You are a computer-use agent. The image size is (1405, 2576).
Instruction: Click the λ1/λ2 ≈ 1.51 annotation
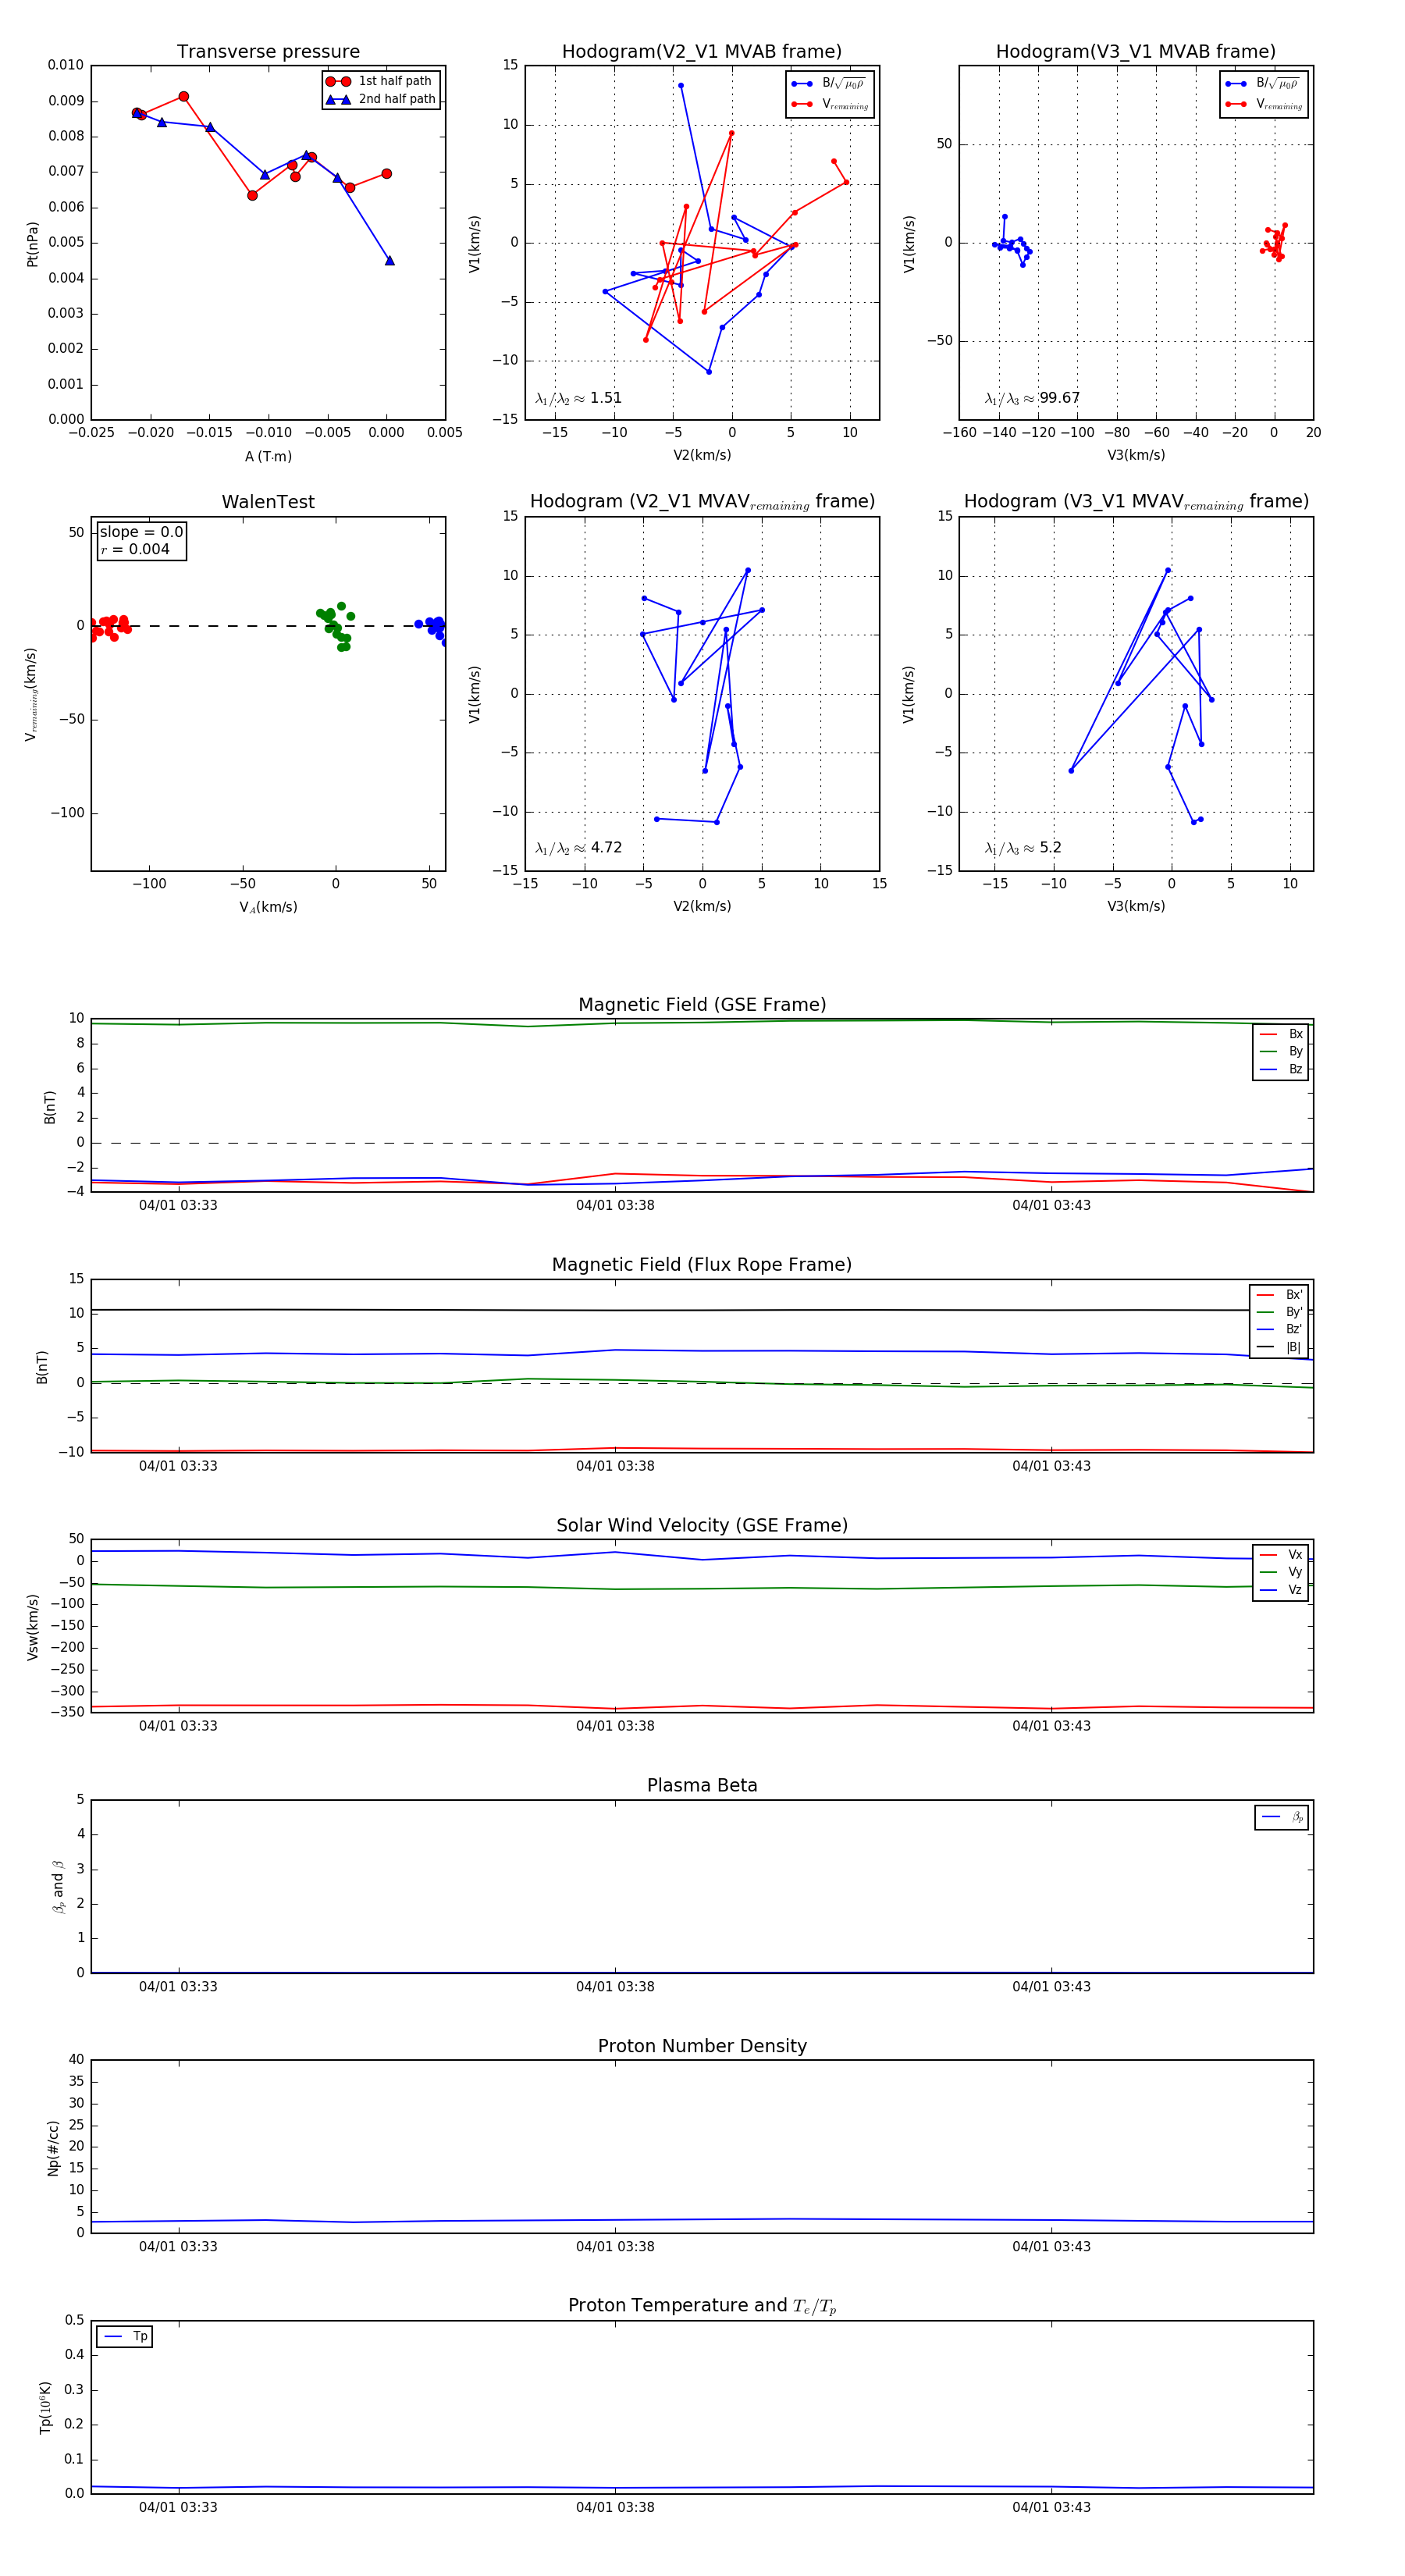[x=578, y=398]
